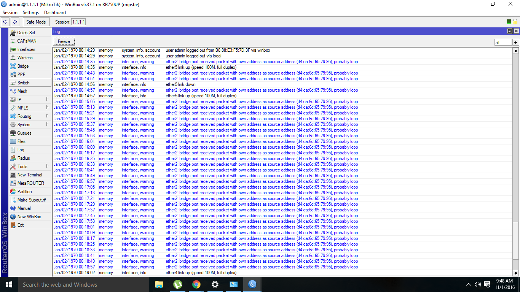Open Partition in the sidebar
This screenshot has height=292, width=520.
pyautogui.click(x=30, y=192)
